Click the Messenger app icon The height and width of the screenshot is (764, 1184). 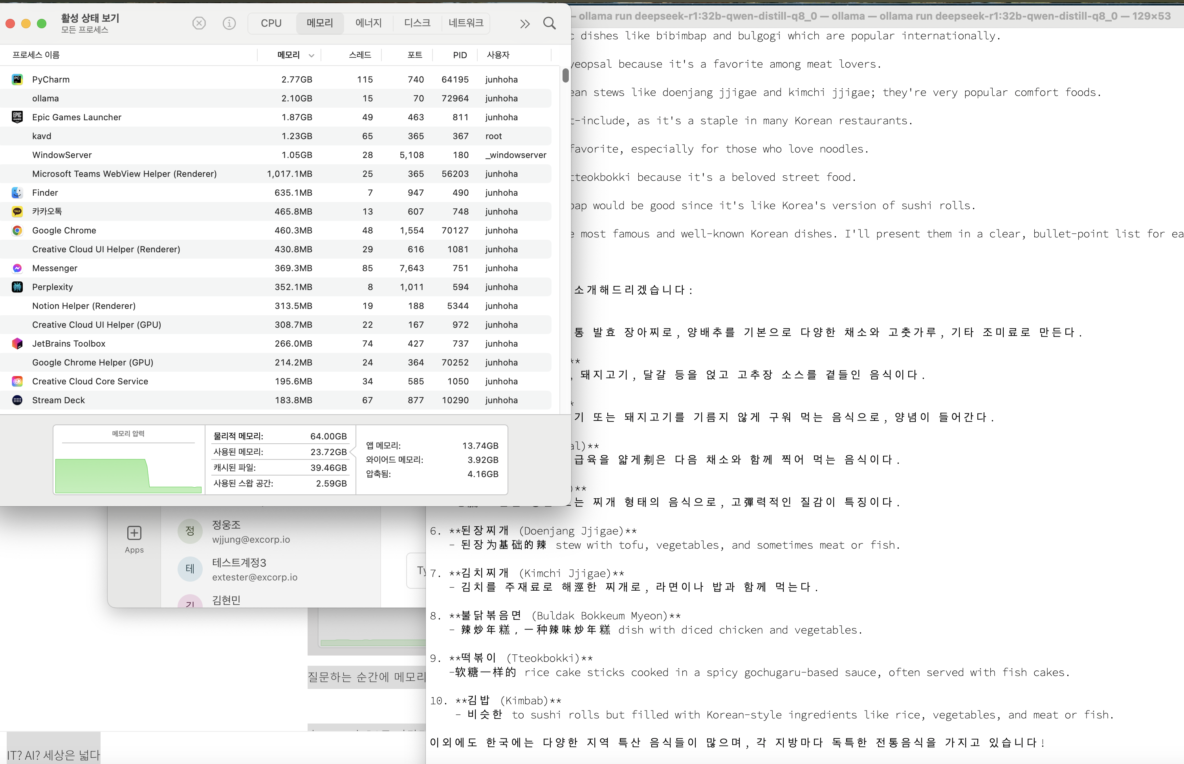coord(17,268)
